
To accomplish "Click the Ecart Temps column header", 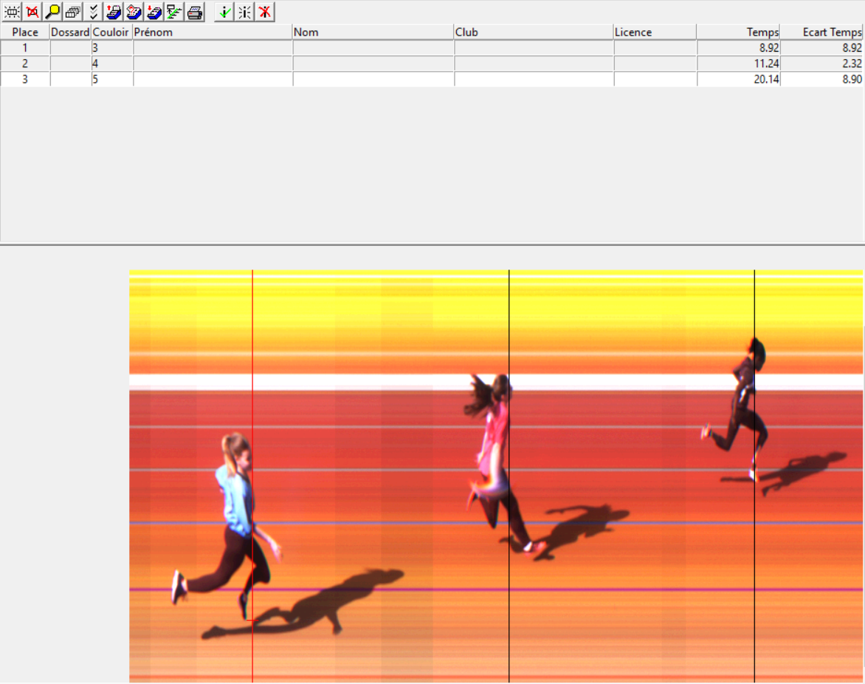I will pyautogui.click(x=822, y=32).
